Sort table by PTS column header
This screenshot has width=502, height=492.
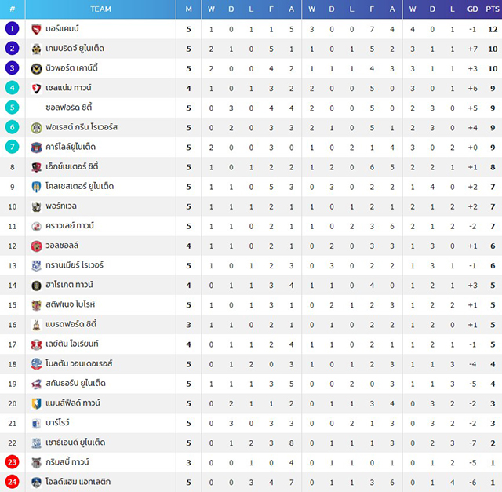pyautogui.click(x=492, y=9)
